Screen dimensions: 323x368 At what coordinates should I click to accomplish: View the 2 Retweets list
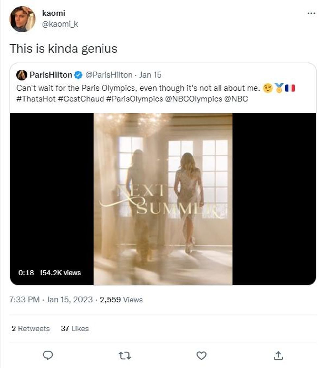point(31,328)
